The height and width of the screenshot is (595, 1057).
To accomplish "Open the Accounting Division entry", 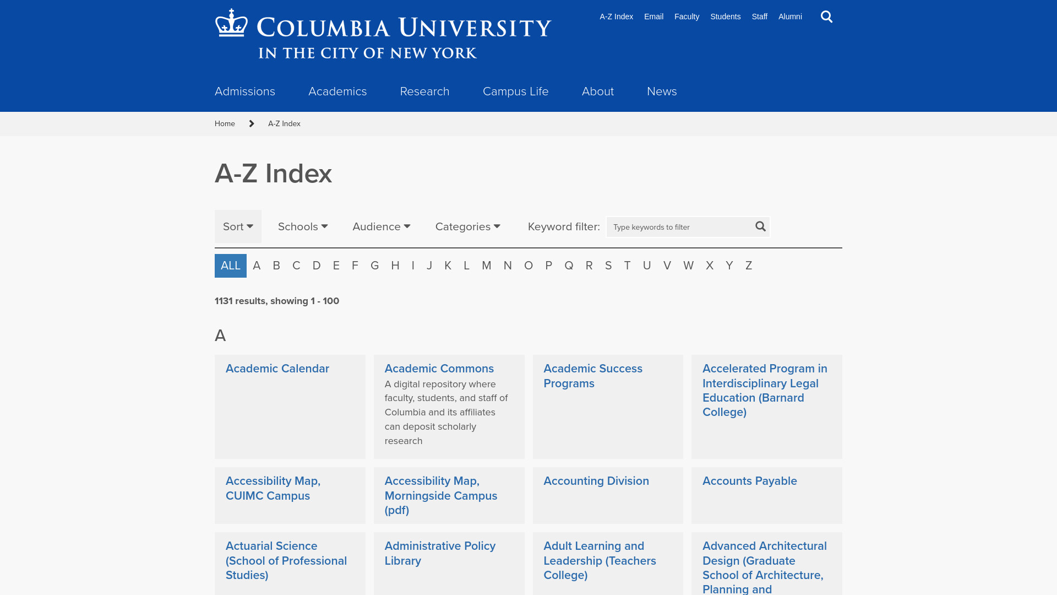I will (x=596, y=481).
